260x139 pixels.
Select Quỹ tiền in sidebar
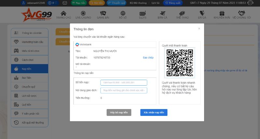pos(30,104)
